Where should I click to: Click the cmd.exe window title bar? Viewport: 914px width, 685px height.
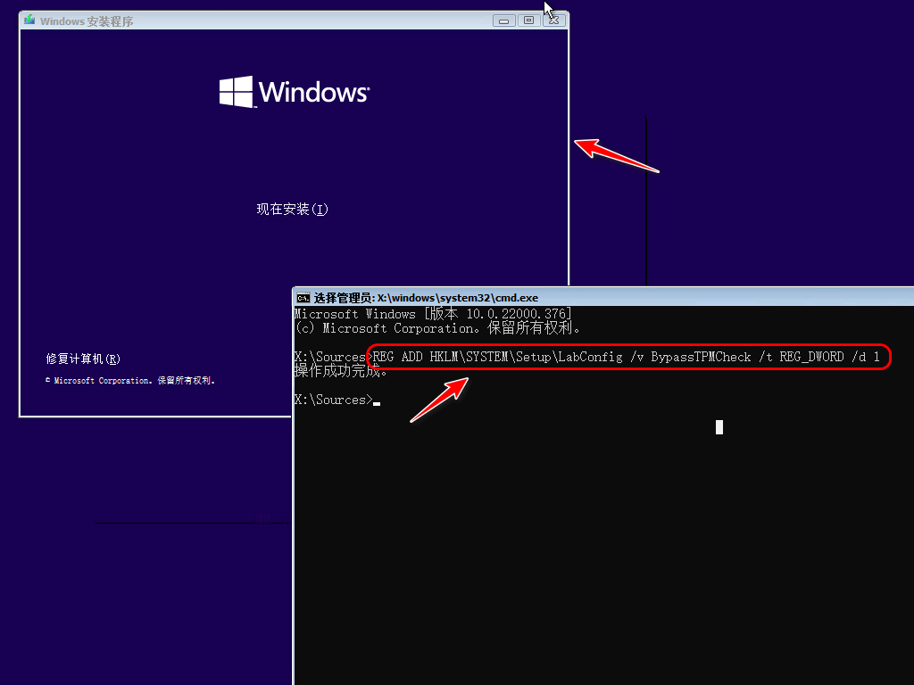point(603,298)
